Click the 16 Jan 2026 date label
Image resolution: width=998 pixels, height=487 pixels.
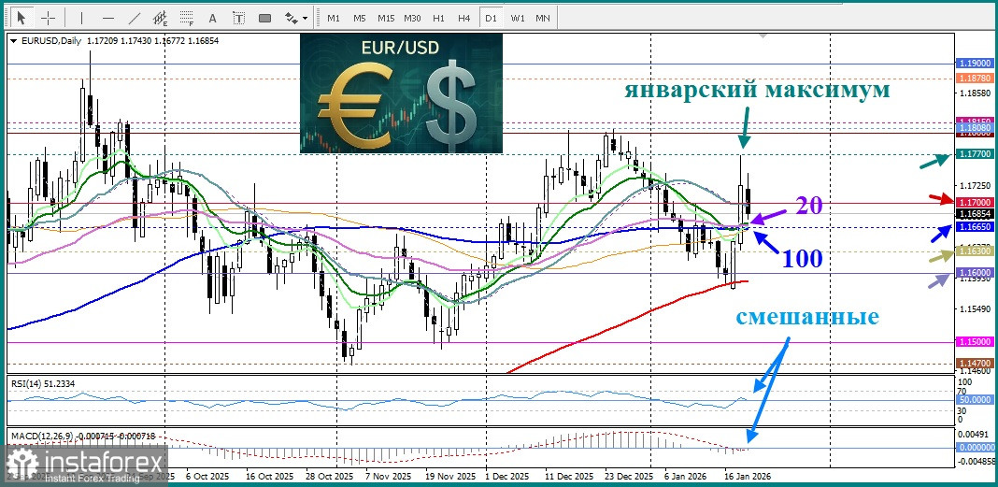pos(747,476)
